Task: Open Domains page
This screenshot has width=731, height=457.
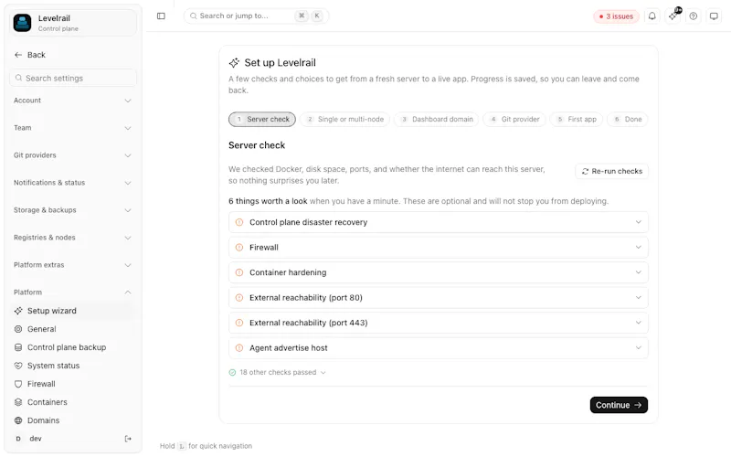Action: click(x=72, y=420)
